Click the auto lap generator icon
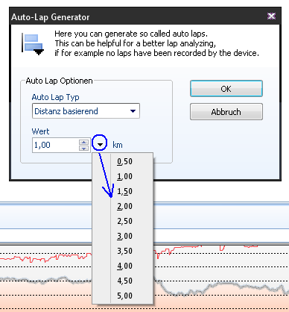The height and width of the screenshot is (312, 289). click(33, 44)
